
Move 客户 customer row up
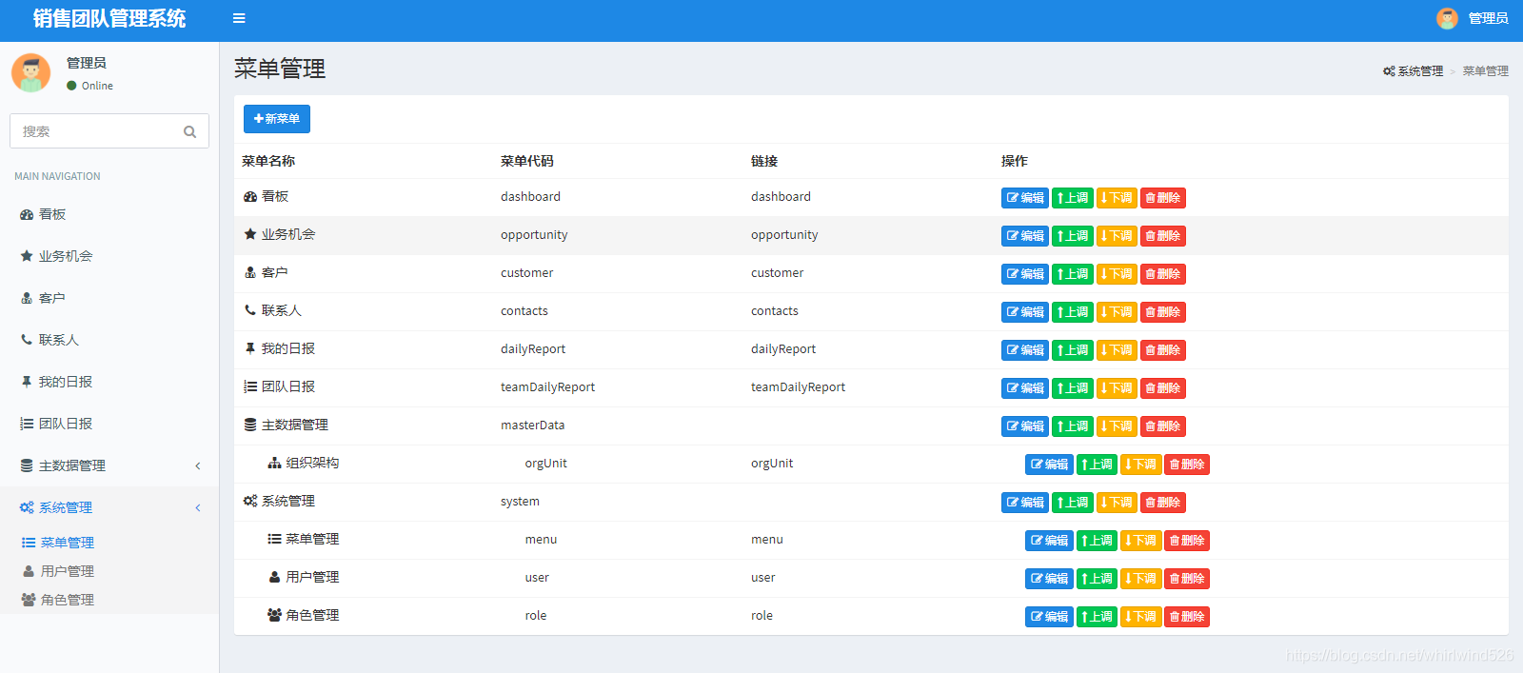click(1073, 274)
